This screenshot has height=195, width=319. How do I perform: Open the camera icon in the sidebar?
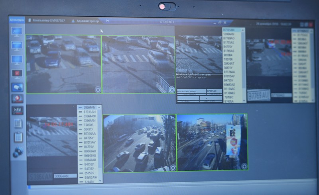tap(17, 87)
